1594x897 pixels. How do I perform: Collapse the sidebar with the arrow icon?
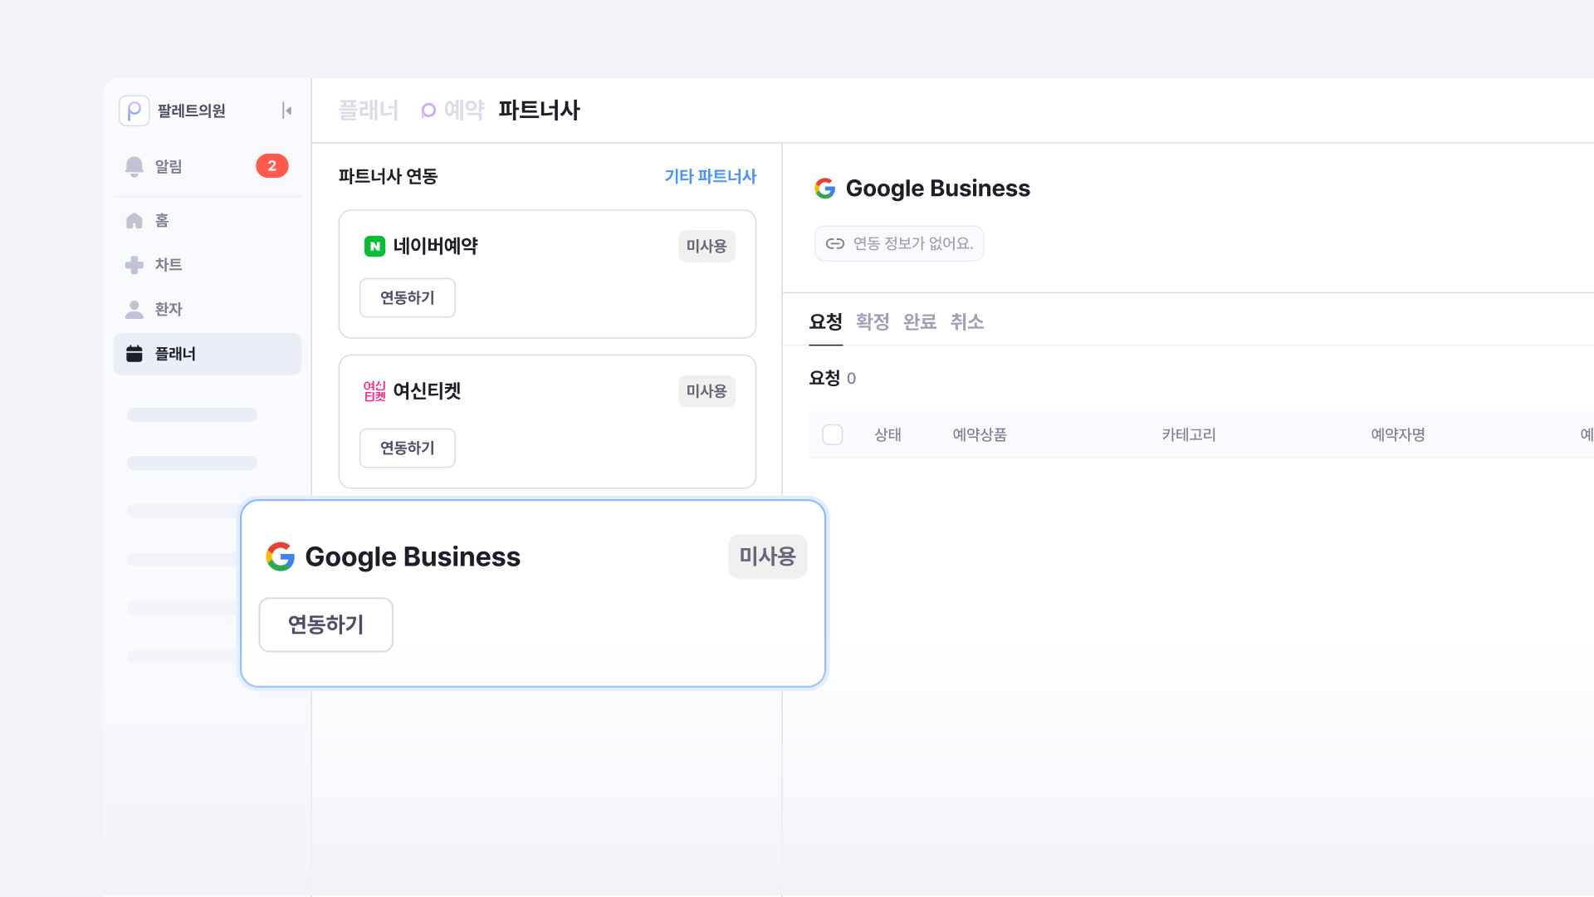coord(287,110)
